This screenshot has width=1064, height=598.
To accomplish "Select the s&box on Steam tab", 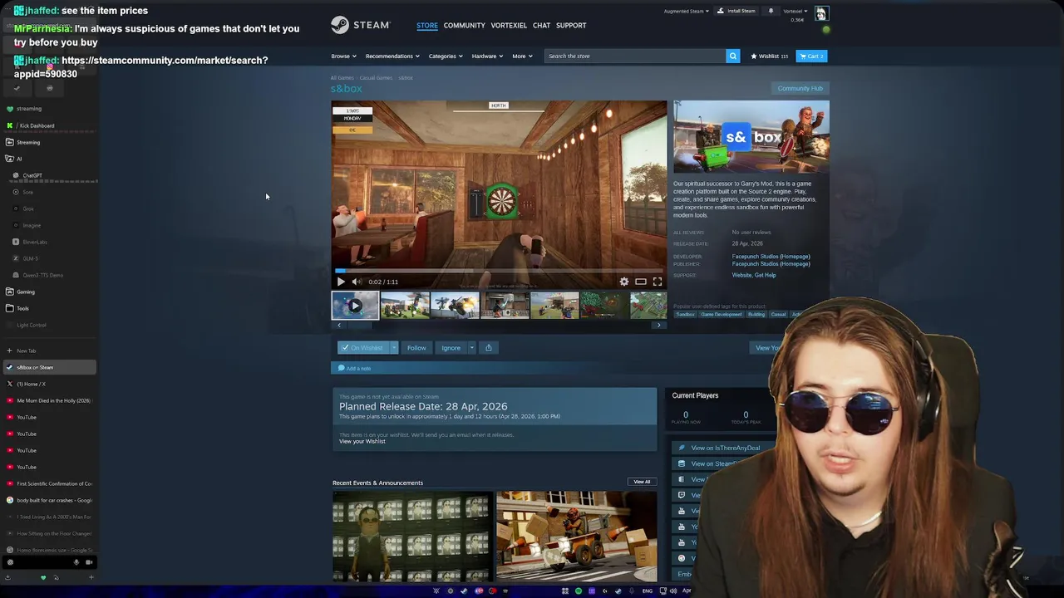I will [49, 367].
